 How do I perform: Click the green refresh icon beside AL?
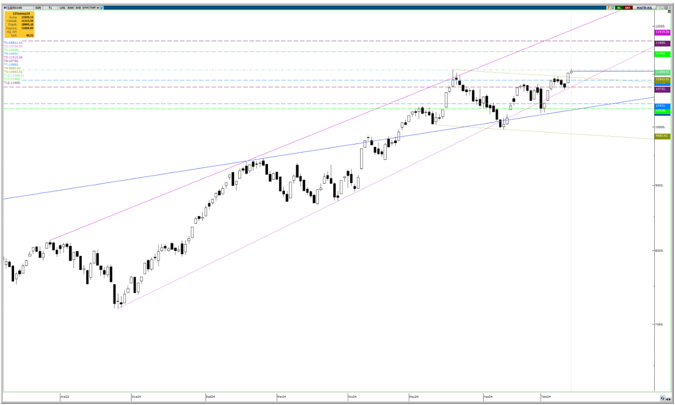pos(613,8)
